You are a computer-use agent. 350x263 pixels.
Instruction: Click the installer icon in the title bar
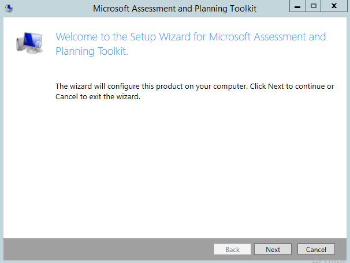[x=8, y=8]
